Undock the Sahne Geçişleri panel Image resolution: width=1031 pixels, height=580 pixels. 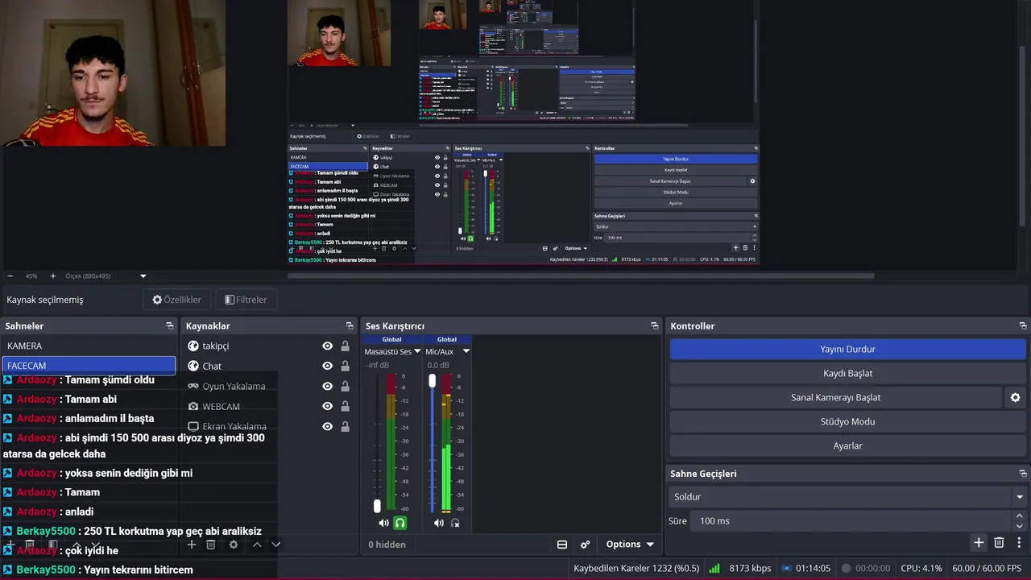point(1023,474)
